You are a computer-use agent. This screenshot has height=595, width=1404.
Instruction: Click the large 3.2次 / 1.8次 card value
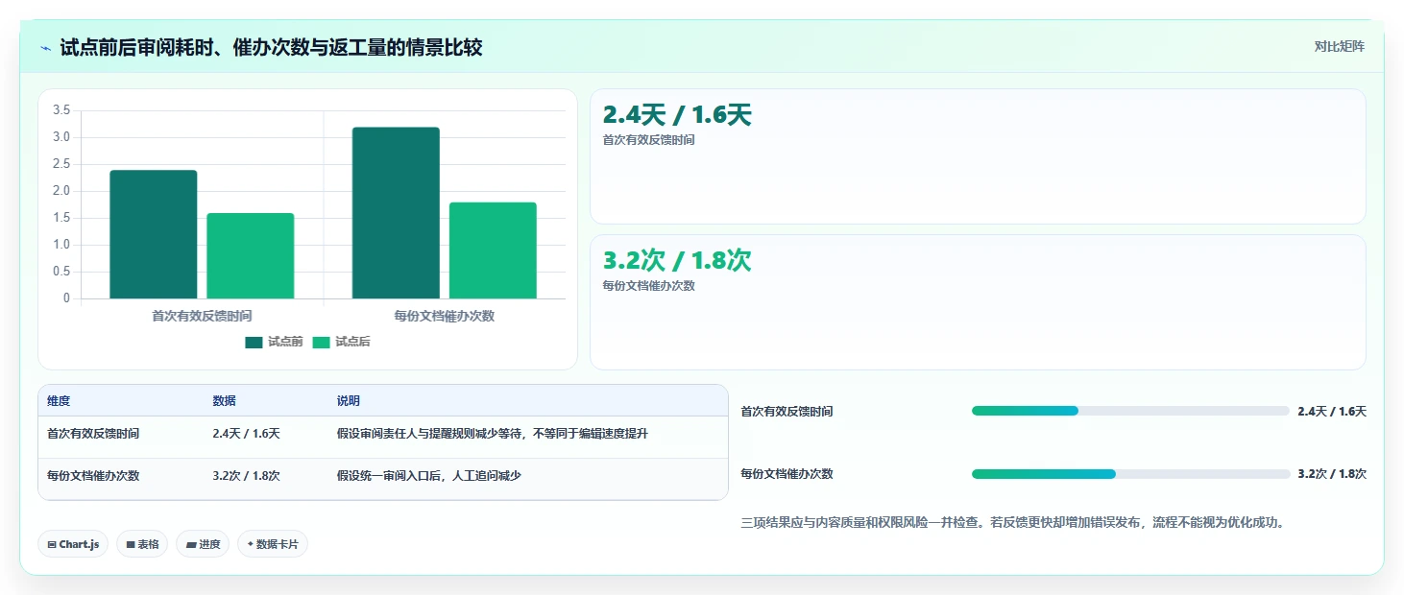[677, 261]
